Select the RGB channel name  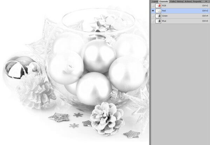click(164, 6)
